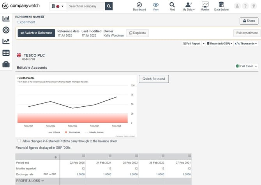Screen dimensions: 261x185
Task: Click the Quick forecast button
Action: click(154, 79)
